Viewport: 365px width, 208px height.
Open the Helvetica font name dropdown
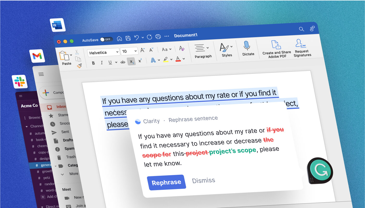click(x=103, y=53)
